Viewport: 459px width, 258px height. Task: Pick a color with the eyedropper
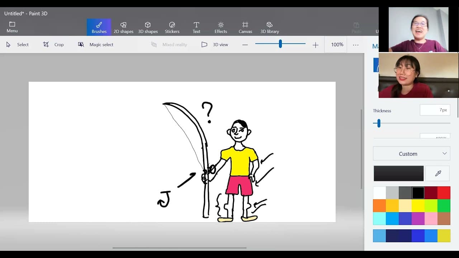pyautogui.click(x=438, y=173)
